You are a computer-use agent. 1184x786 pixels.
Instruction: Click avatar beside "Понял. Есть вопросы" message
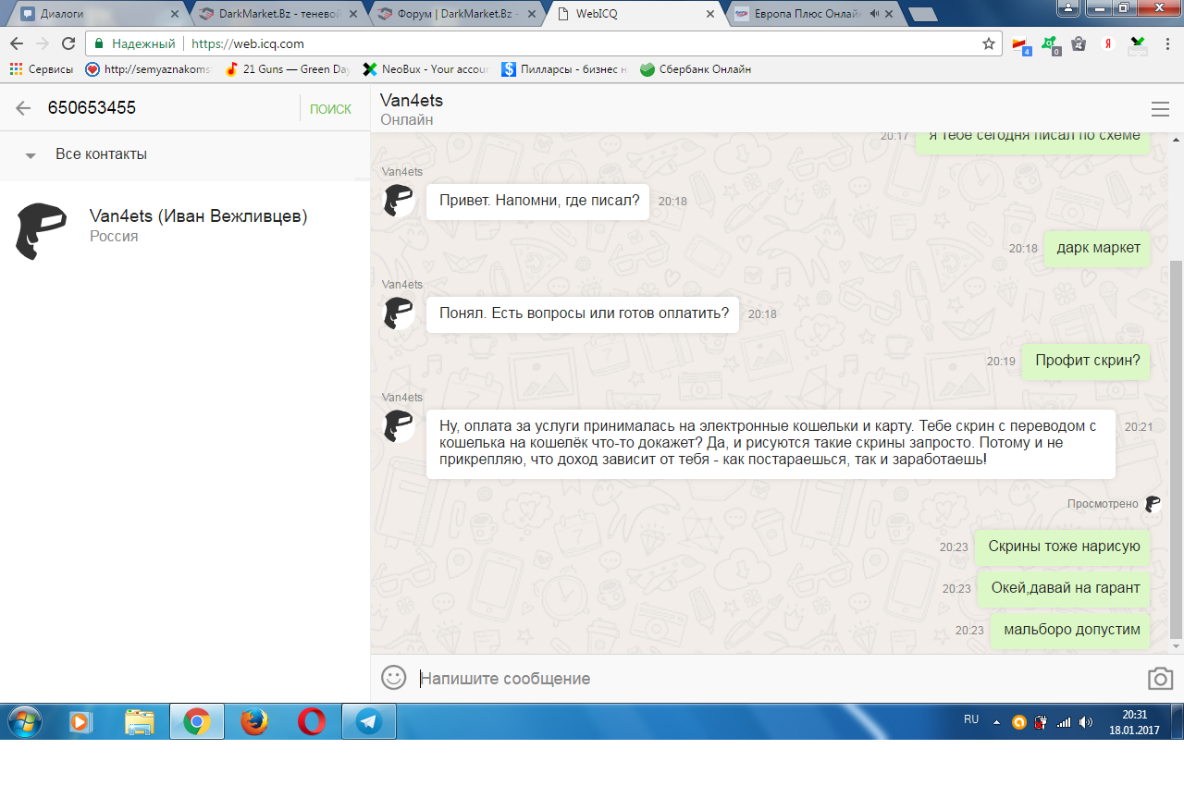point(400,313)
